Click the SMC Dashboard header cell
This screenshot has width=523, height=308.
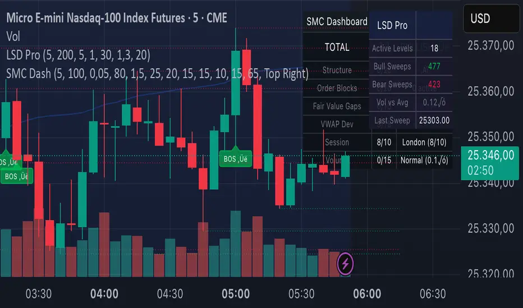click(337, 22)
